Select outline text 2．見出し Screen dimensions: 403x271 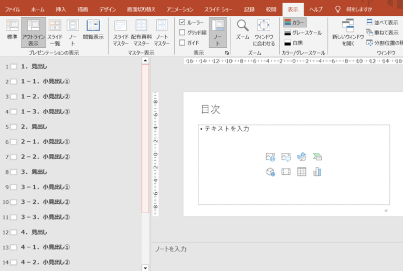(34, 127)
